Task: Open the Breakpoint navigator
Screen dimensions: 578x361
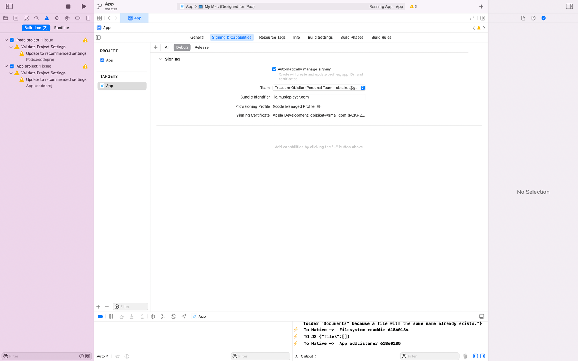Action: click(78, 18)
